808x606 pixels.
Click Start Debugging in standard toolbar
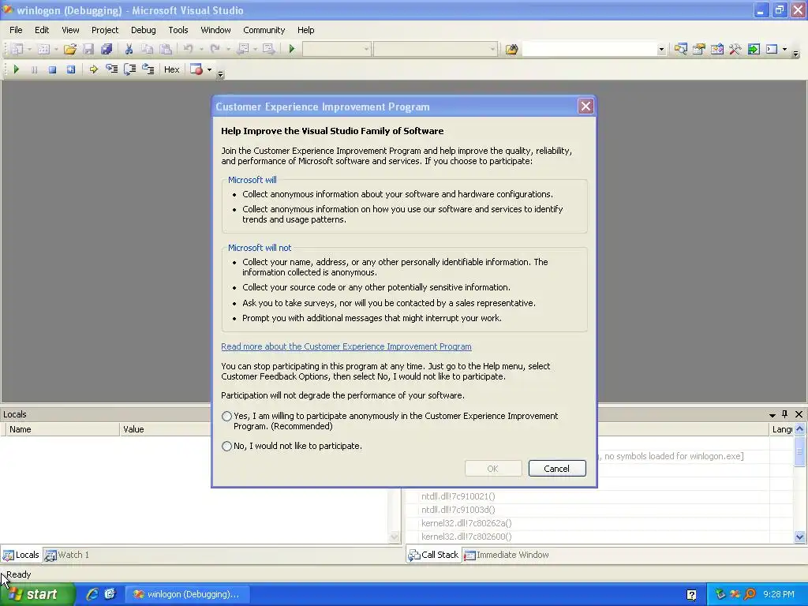pos(292,50)
